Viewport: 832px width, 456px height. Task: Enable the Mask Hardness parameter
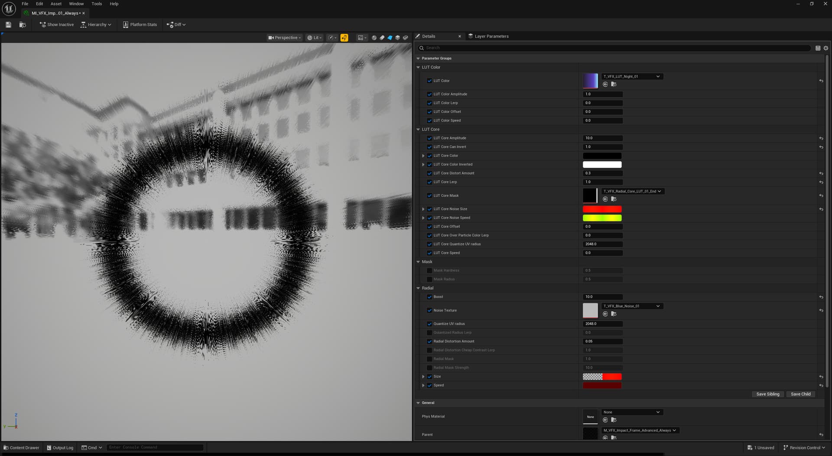[429, 270]
